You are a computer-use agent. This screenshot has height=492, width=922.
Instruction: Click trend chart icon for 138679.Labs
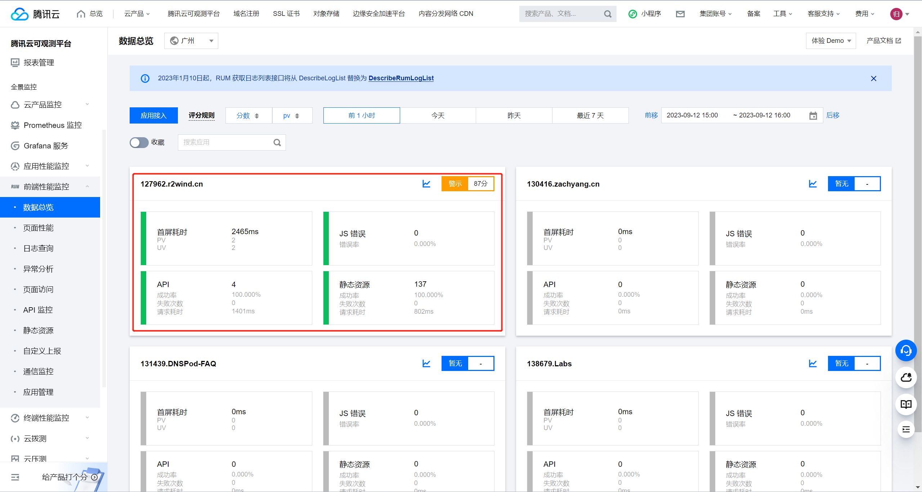pos(813,363)
